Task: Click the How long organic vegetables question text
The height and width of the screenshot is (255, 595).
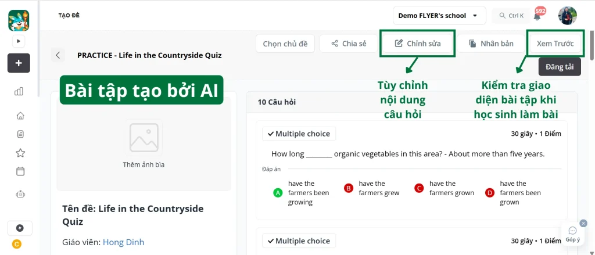Action: 408,154
